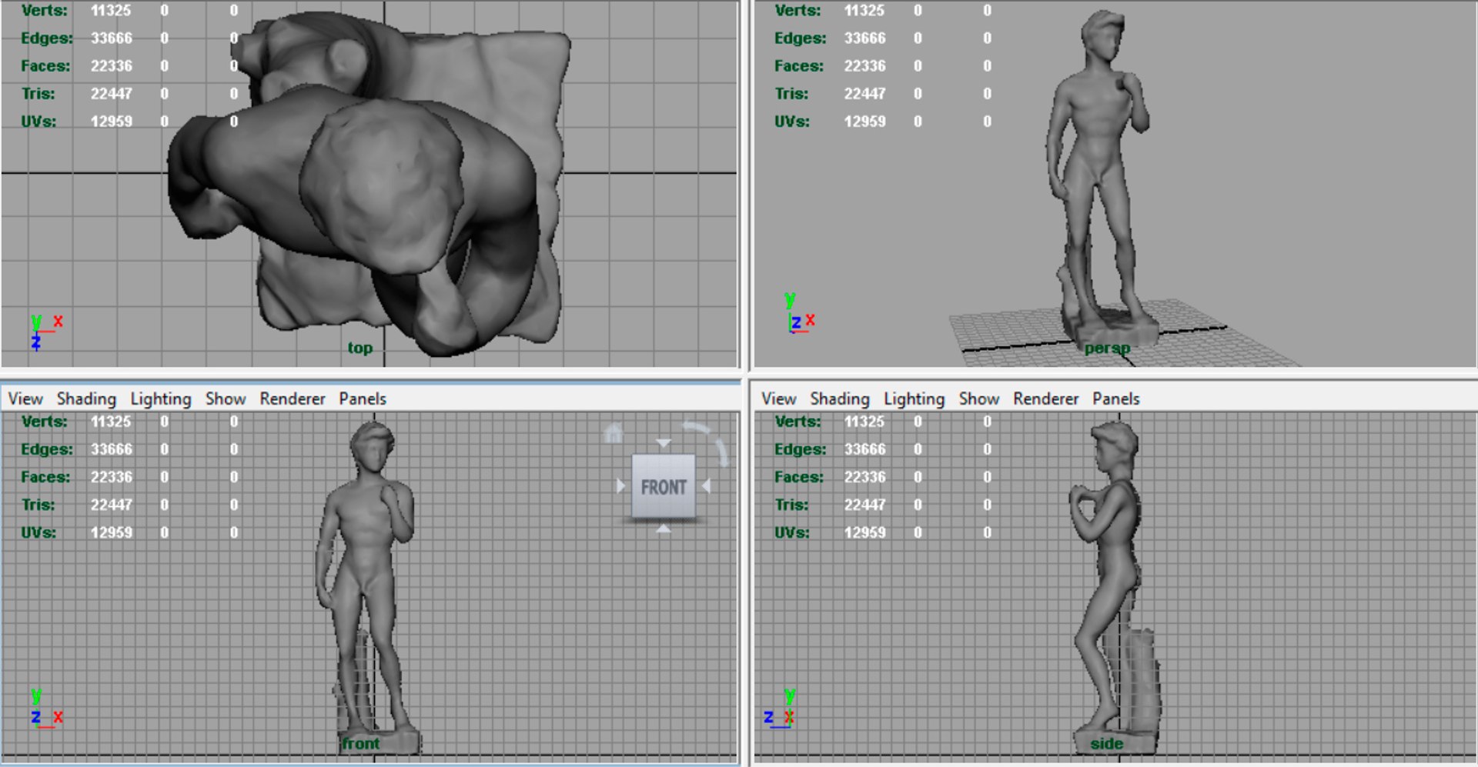Open the Shading menu in the side panel

pyautogui.click(x=840, y=399)
